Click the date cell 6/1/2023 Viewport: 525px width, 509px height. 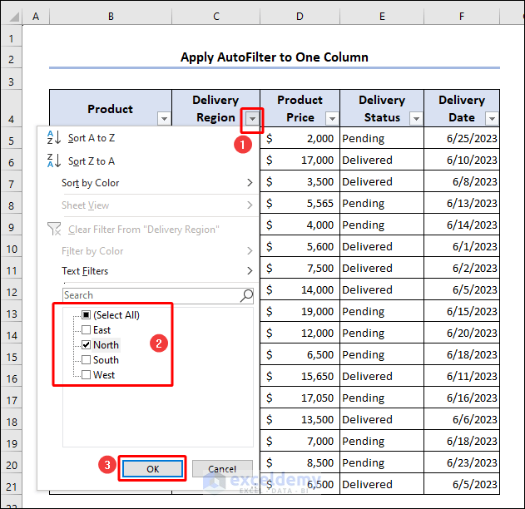click(462, 246)
